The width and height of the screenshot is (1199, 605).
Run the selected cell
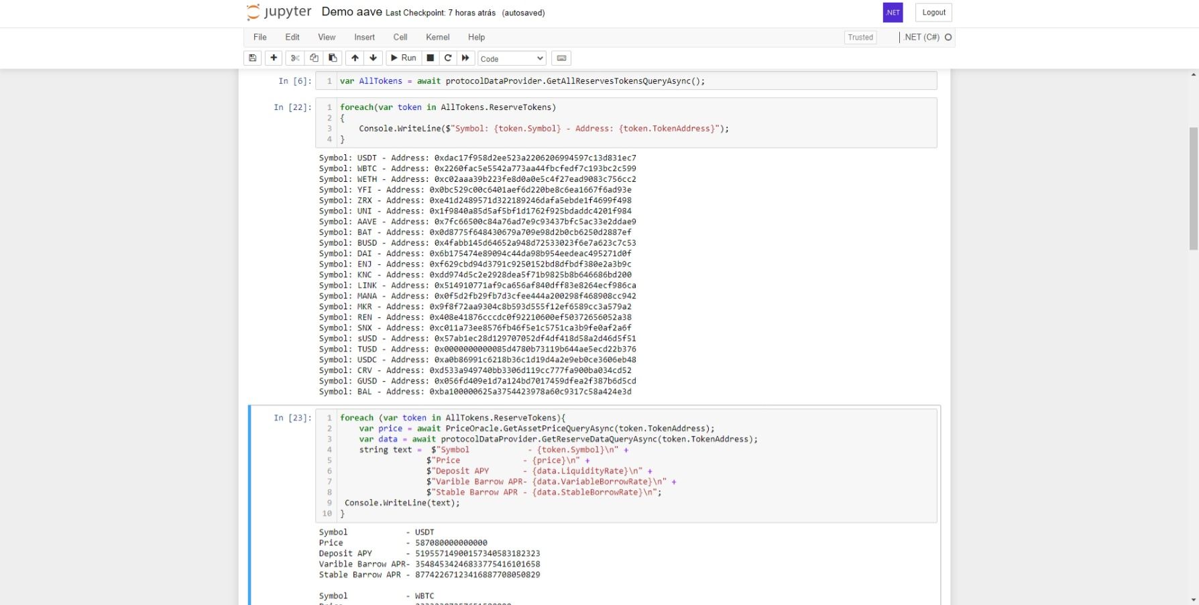point(404,58)
